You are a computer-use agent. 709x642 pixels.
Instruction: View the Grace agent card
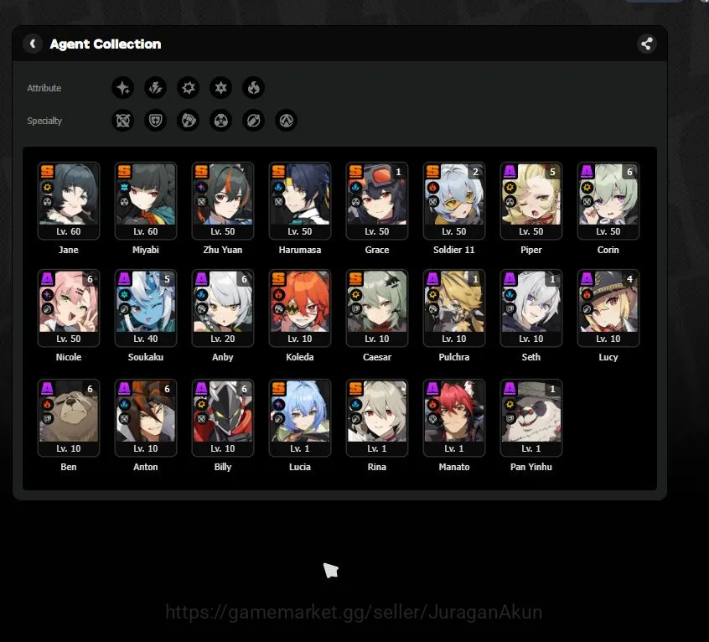[x=376, y=201]
